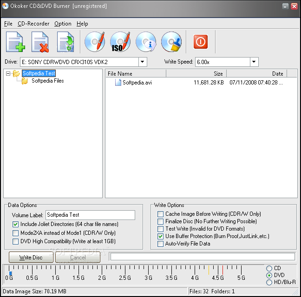Image resolution: width=301 pixels, height=297 pixels.
Task: Click the Add Files toolbar icon
Action: point(15,42)
